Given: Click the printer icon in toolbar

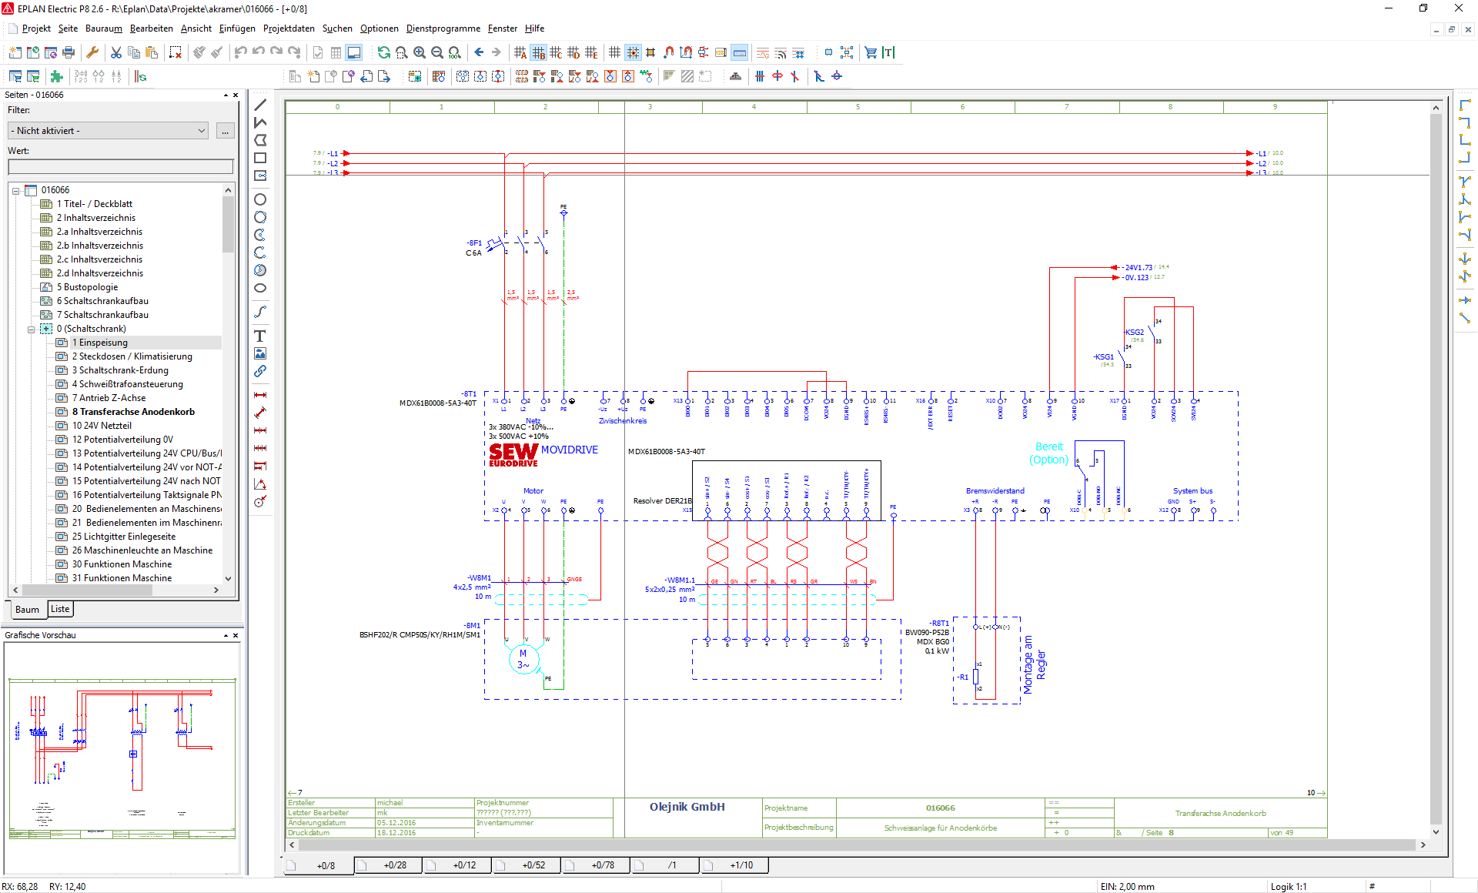Looking at the screenshot, I should click(x=69, y=52).
